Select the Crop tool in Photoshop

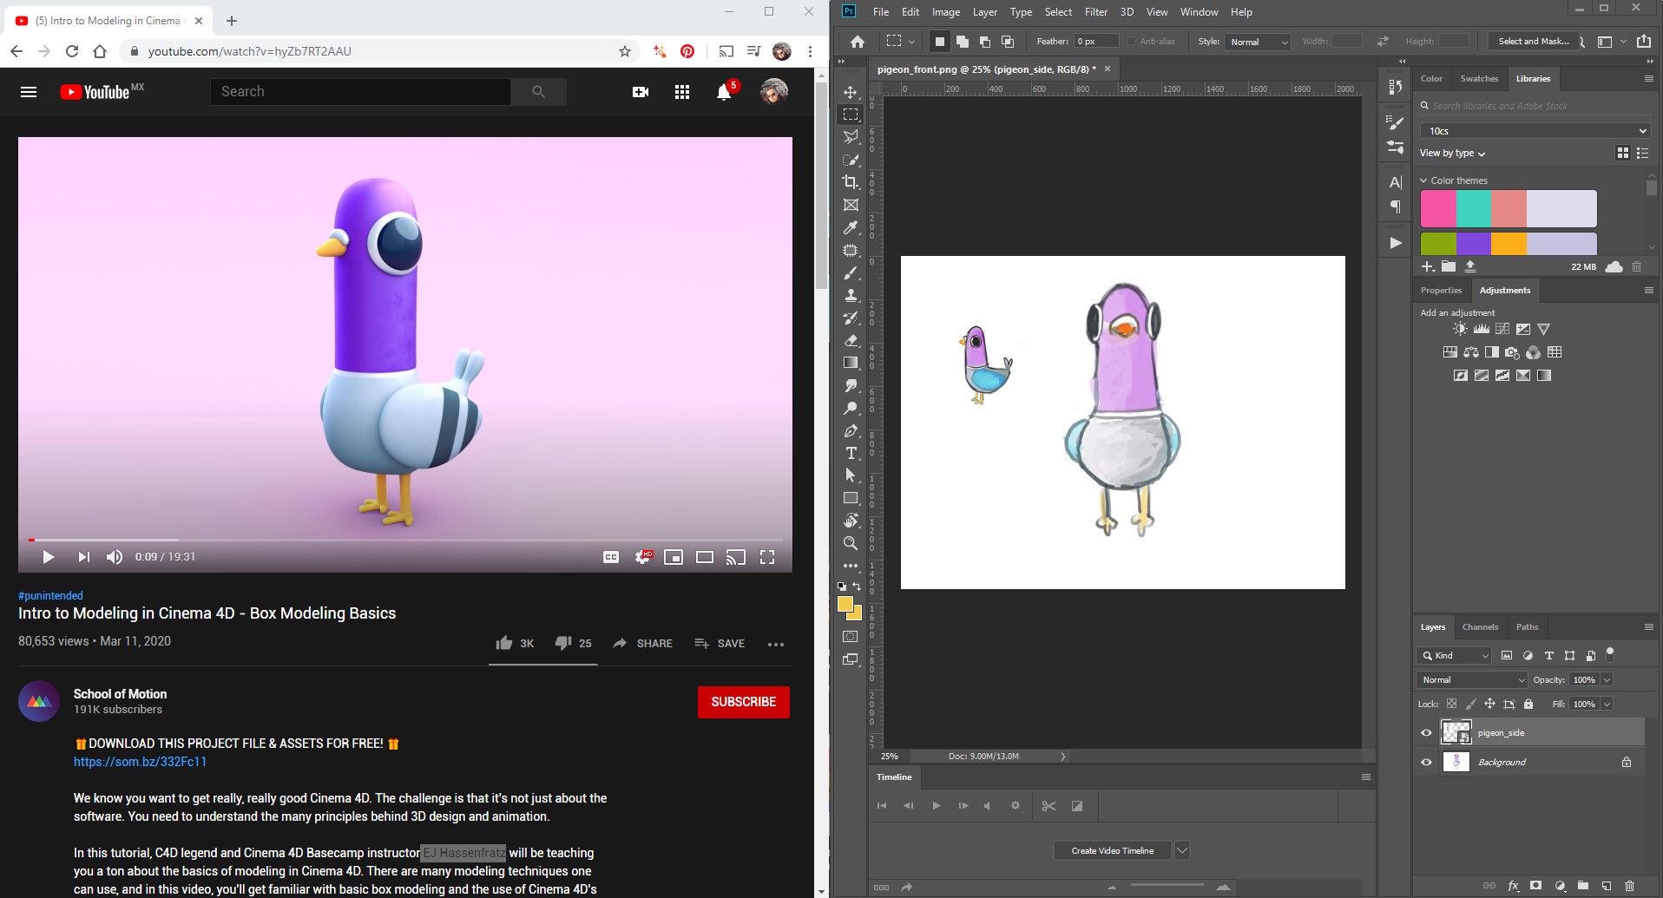click(851, 182)
